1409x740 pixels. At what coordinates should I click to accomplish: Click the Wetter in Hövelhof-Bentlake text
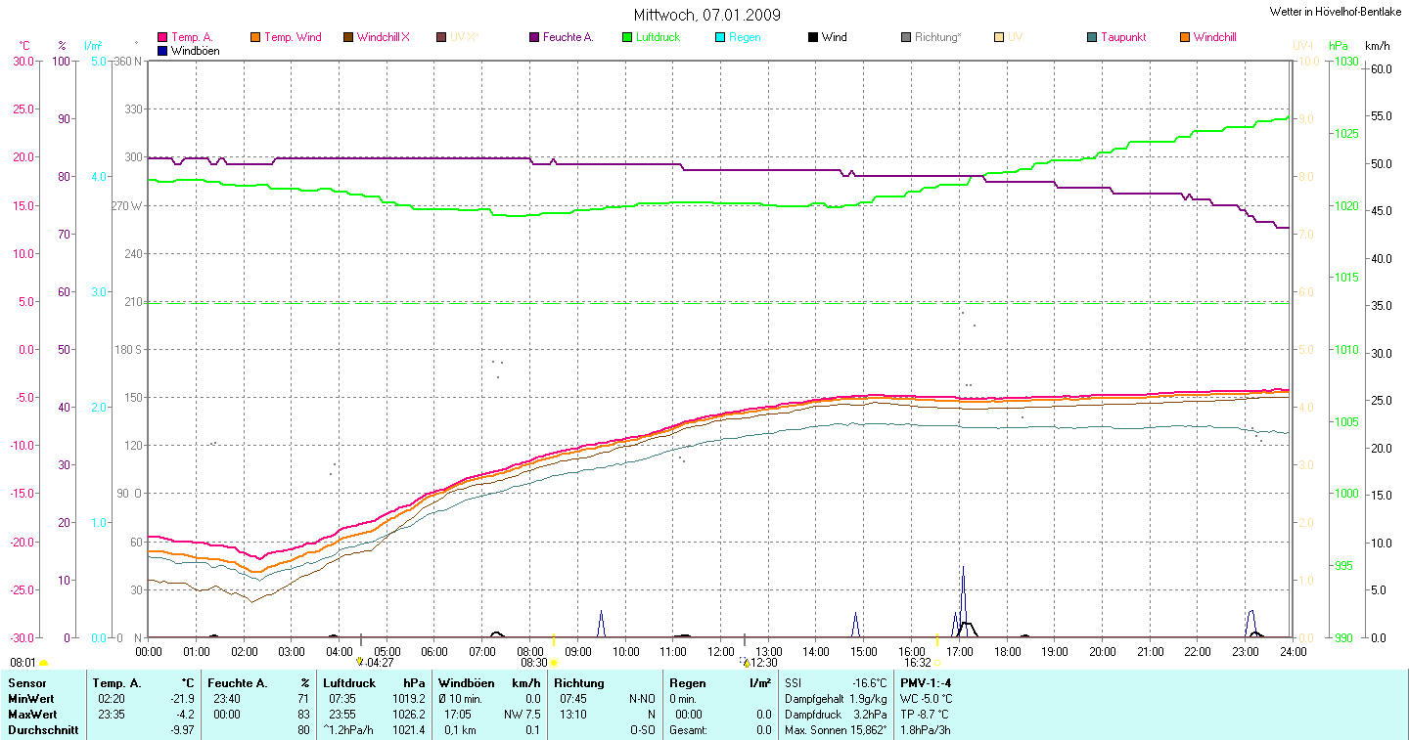coord(1335,11)
